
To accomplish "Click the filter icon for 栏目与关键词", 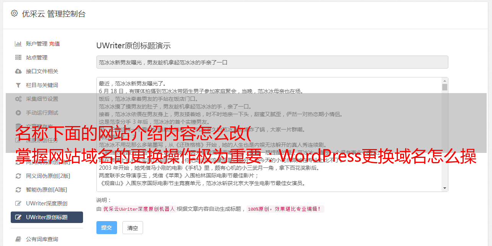I will [18, 85].
